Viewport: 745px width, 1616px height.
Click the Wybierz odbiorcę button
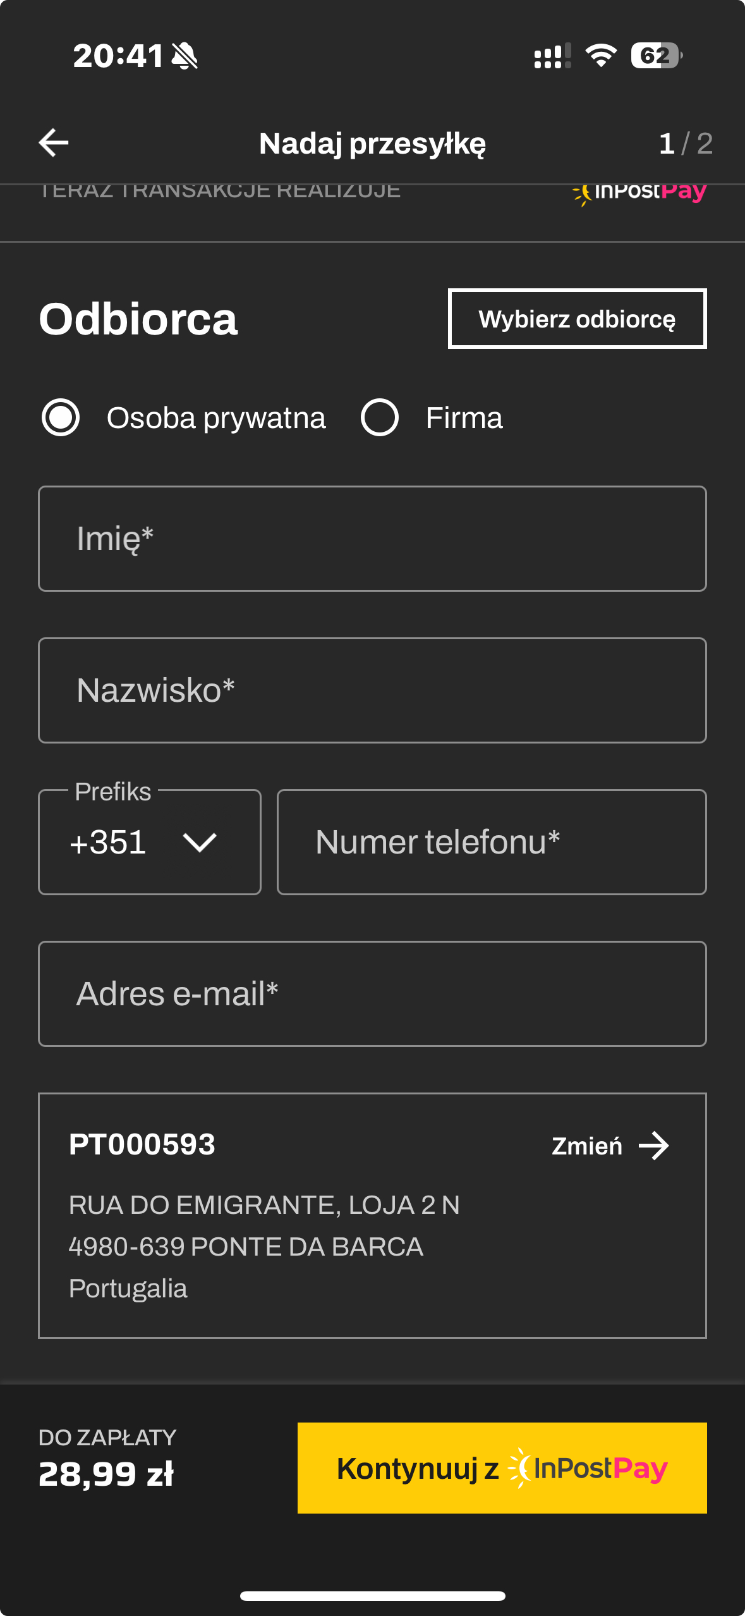pyautogui.click(x=577, y=319)
